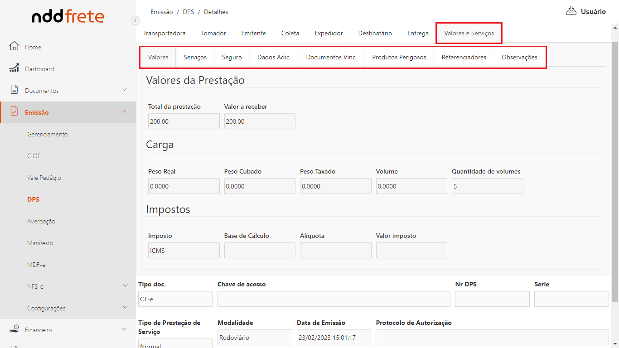The image size is (619, 348).
Task: Click the page vertical scrollbar
Action: [615, 172]
